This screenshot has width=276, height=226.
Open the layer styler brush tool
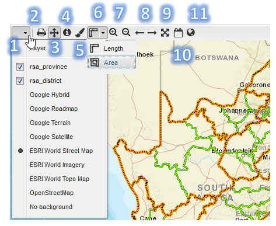pyautogui.click(x=80, y=33)
